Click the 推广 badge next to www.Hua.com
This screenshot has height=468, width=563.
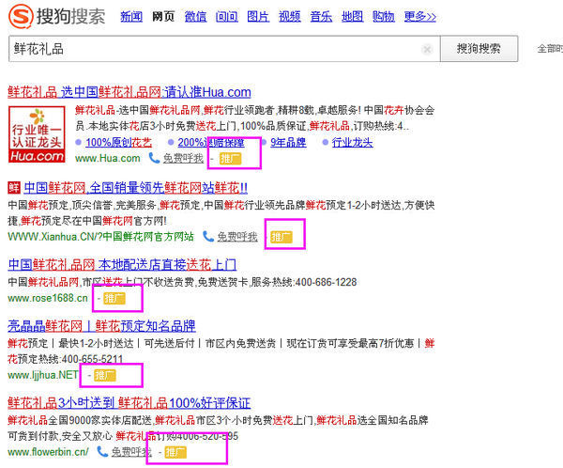[x=230, y=158]
